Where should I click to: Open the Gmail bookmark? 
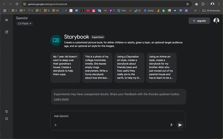tap(105, 11)
